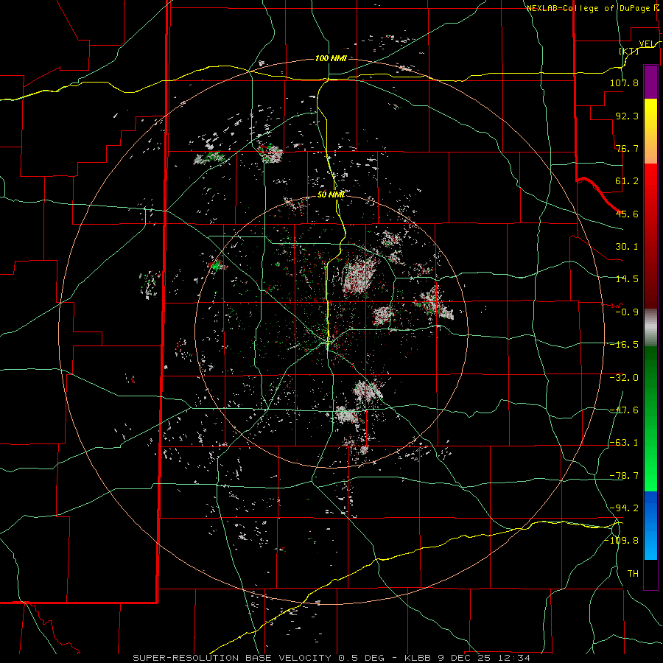Click the VEL legend title
This screenshot has height=663, width=663.
pos(646,43)
